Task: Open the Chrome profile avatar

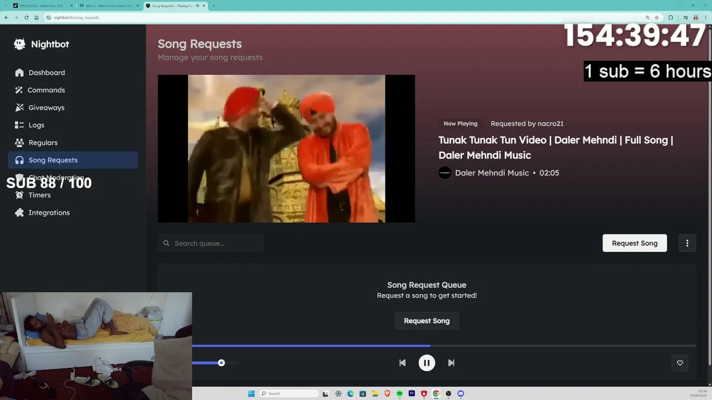Action: (695, 17)
